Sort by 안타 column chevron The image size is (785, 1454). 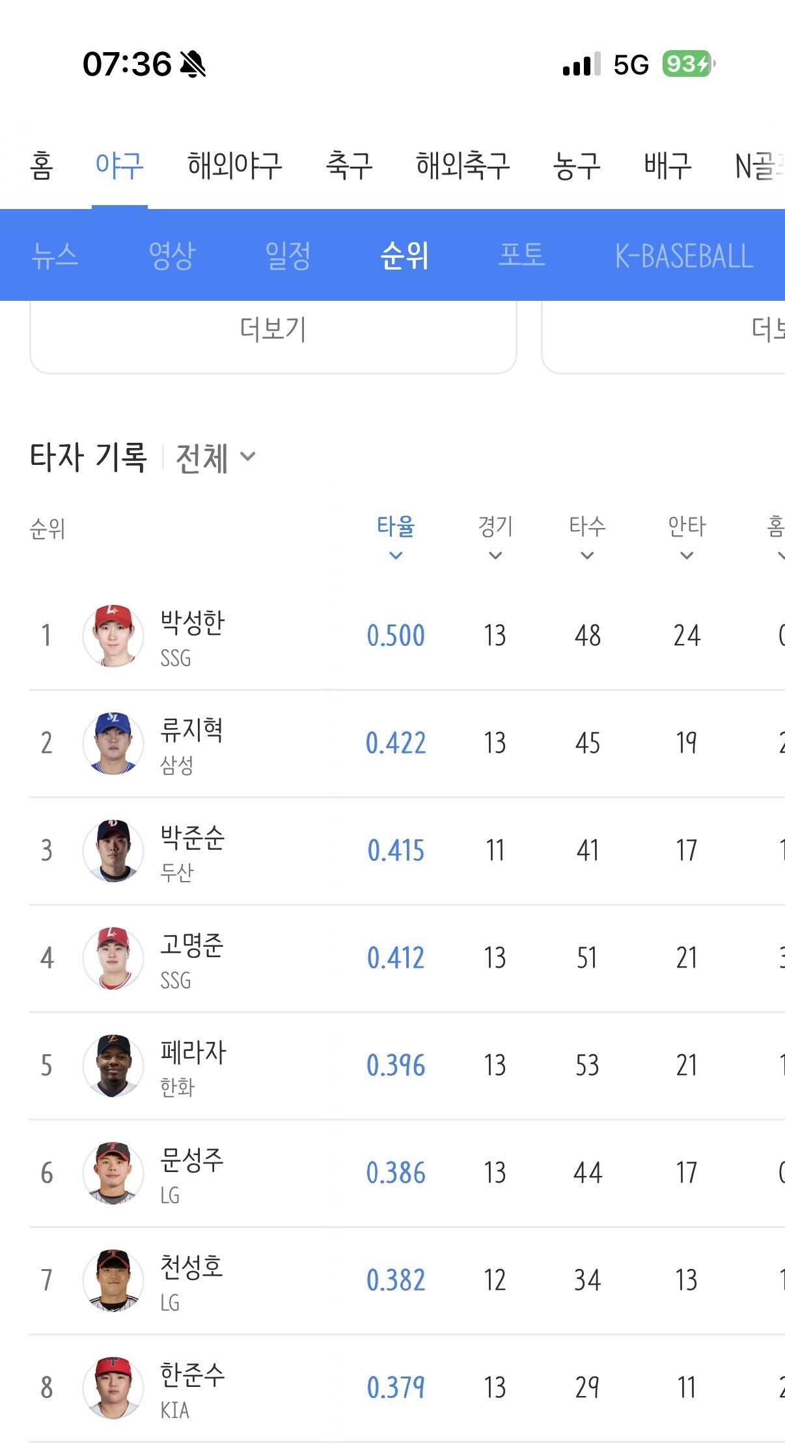[687, 555]
